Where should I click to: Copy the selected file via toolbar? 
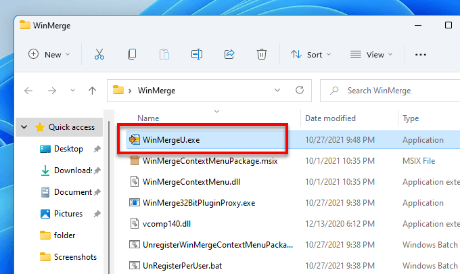point(132,55)
